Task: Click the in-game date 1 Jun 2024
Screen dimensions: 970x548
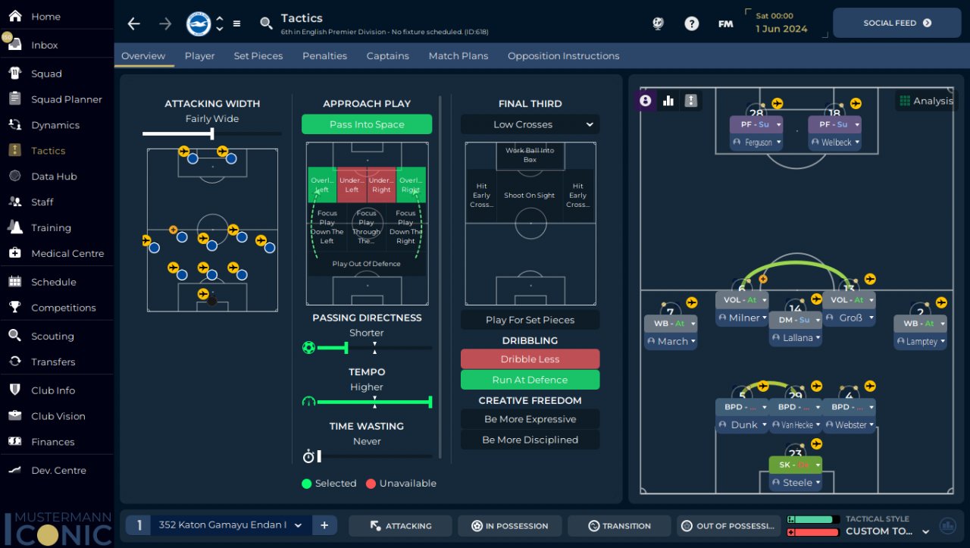Action: pyautogui.click(x=781, y=29)
